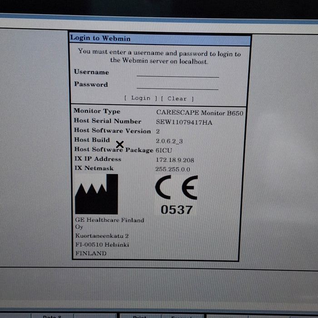Click the Kuortaneenkatu 2 address line
Image resolution: width=318 pixels, height=318 pixels.
pyautogui.click(x=102, y=236)
